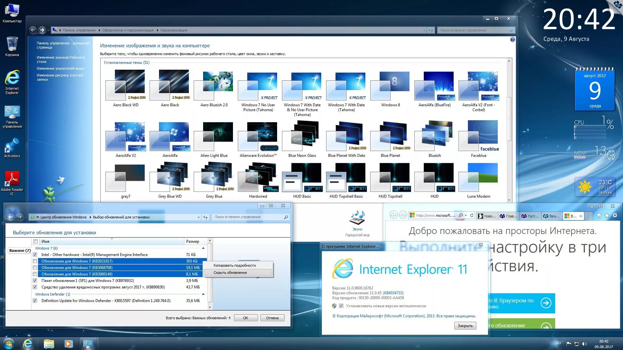Check update KB3080149 checkbox

pos(35,274)
